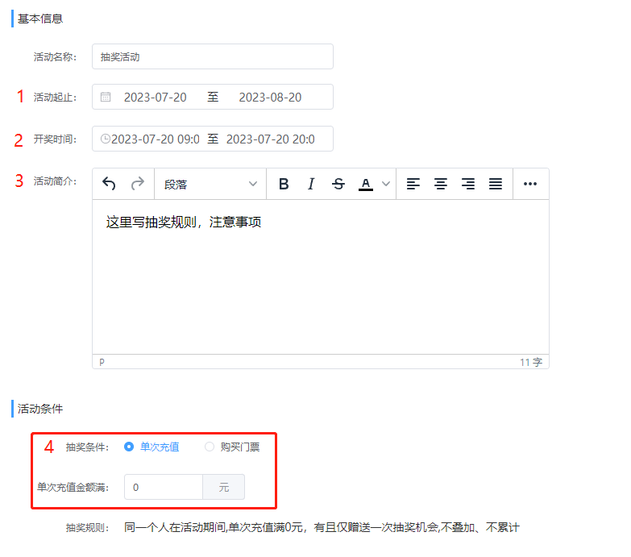Click the 单次充值金额满 amount field

[164, 487]
